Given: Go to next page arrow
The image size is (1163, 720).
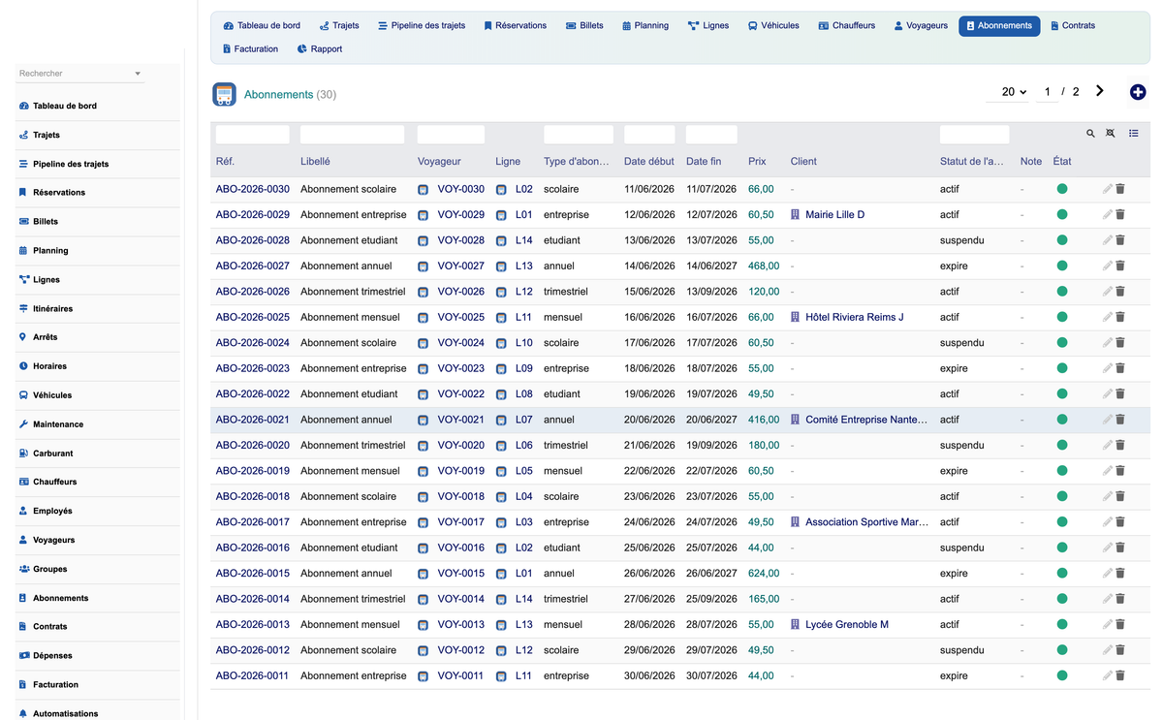Looking at the screenshot, I should point(1100,91).
